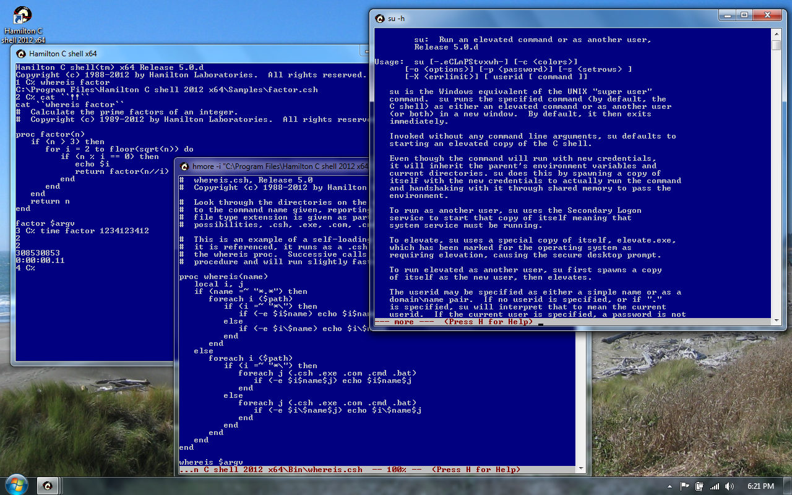Click the volume speaker tray icon
Image resolution: width=792 pixels, height=495 pixels.
(730, 486)
